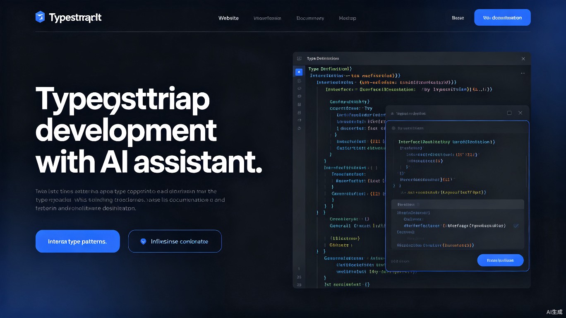Open the nav item right of Website
The image size is (566, 318).
coord(267,18)
